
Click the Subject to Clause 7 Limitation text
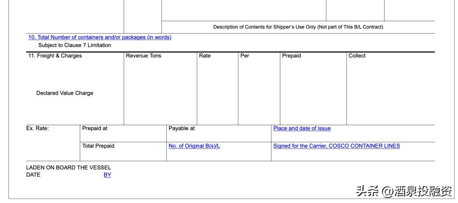point(75,45)
